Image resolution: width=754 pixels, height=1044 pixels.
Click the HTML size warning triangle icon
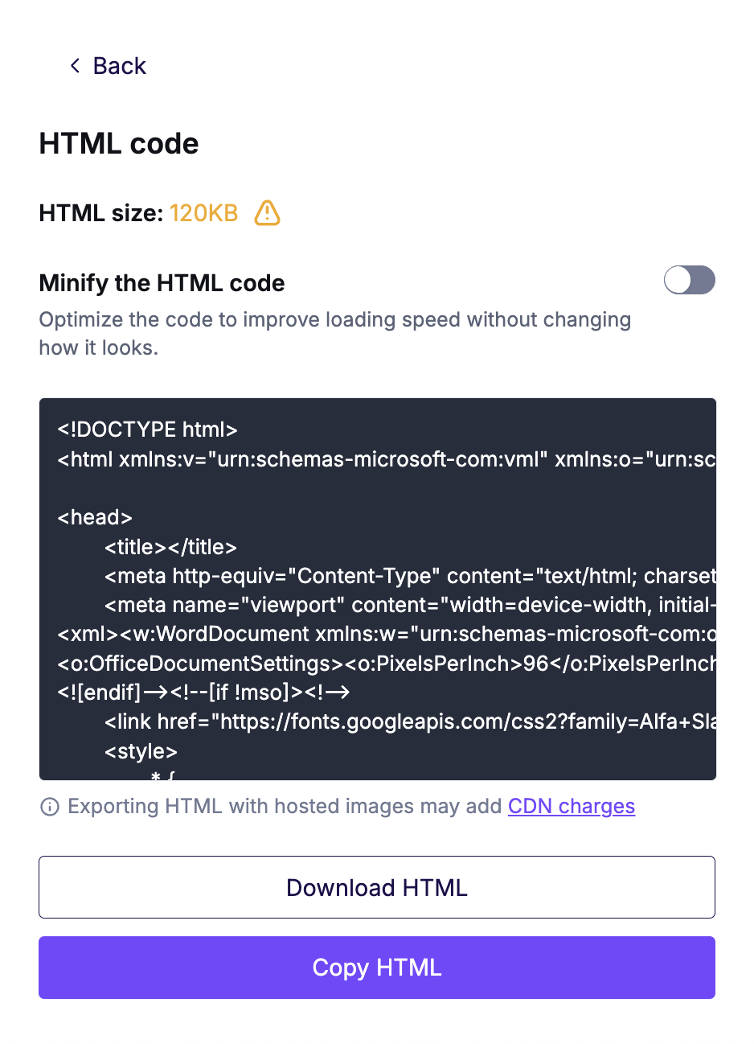267,213
